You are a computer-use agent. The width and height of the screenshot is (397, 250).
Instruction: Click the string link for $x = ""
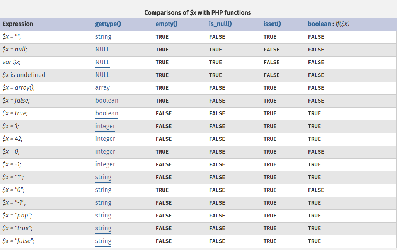103,37
